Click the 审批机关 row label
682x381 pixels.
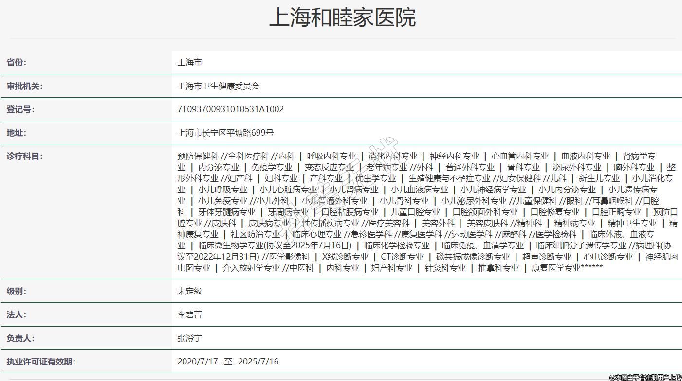24,86
